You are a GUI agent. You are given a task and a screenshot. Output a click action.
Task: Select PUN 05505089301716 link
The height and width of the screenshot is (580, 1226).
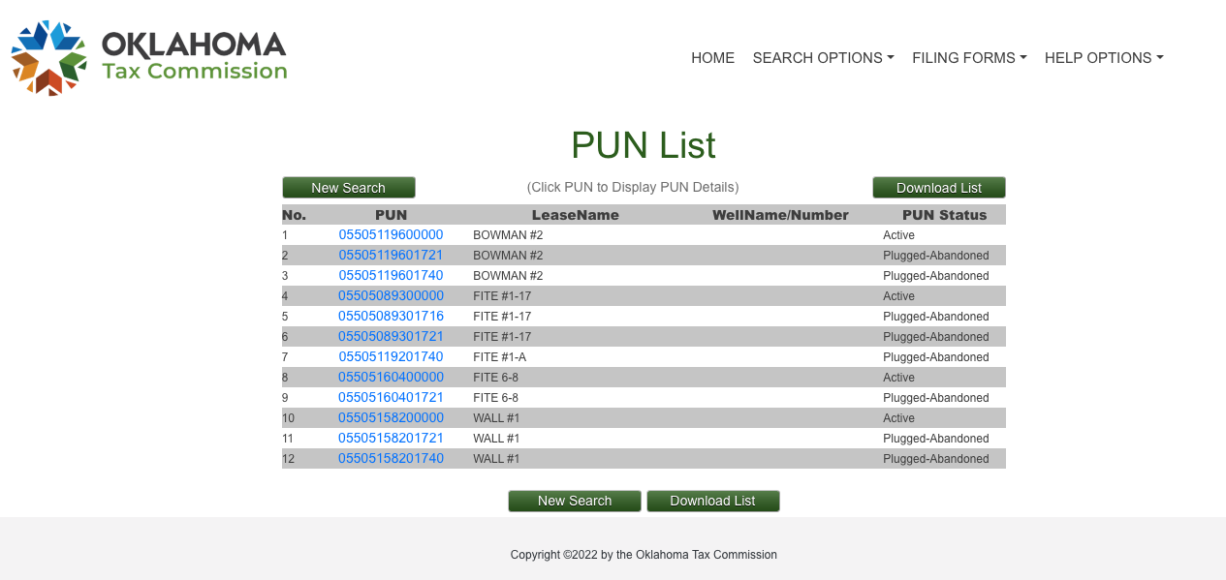(391, 316)
